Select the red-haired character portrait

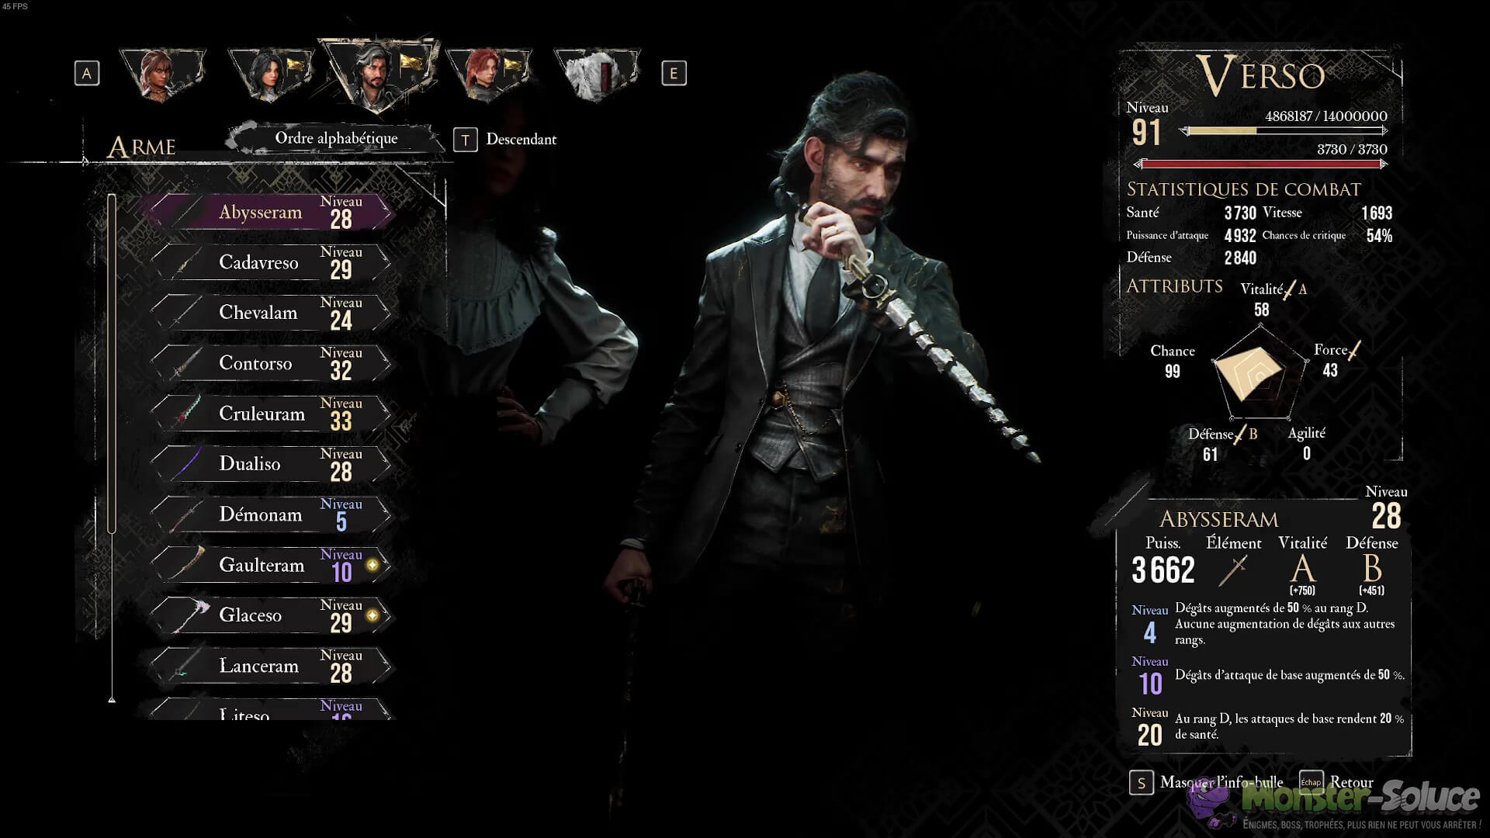coord(488,74)
